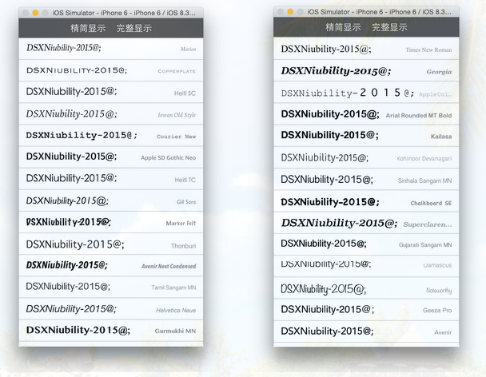Viewport: 486px width, 377px height.
Task: Tap the Avenir Next Condensed row
Action: click(x=110, y=265)
